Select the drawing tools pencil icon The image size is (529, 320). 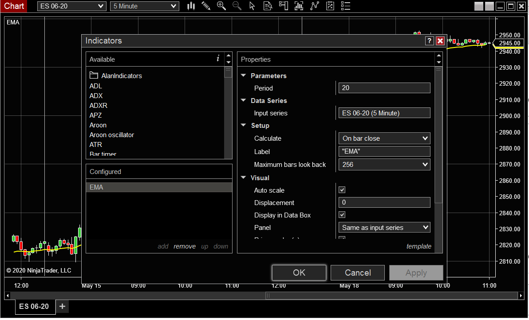pyautogui.click(x=206, y=6)
